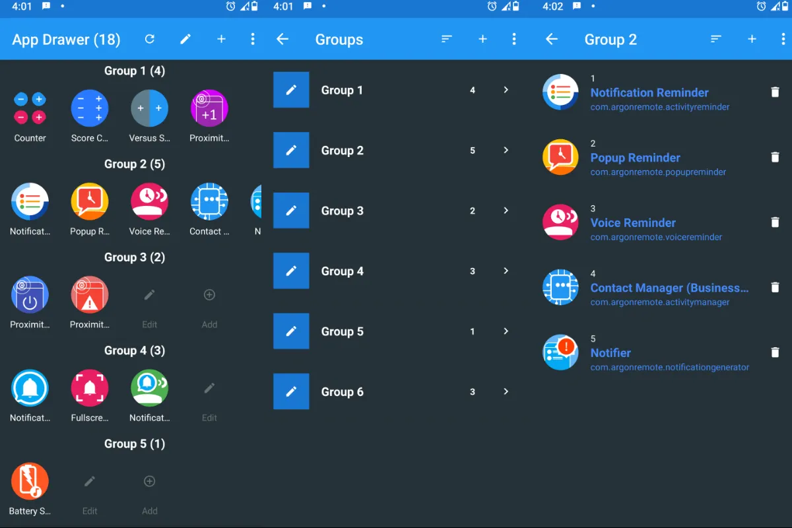
Task: Click the alarm icon in the left status bar
Action: coord(231,7)
